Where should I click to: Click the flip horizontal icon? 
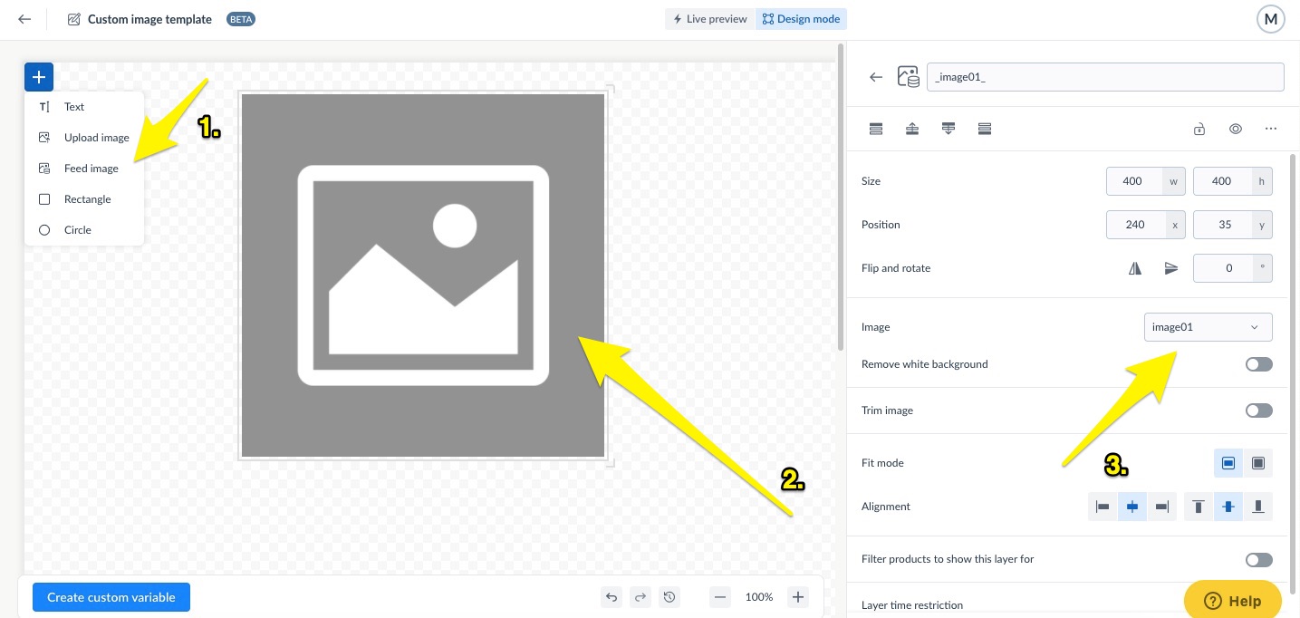(x=1134, y=268)
